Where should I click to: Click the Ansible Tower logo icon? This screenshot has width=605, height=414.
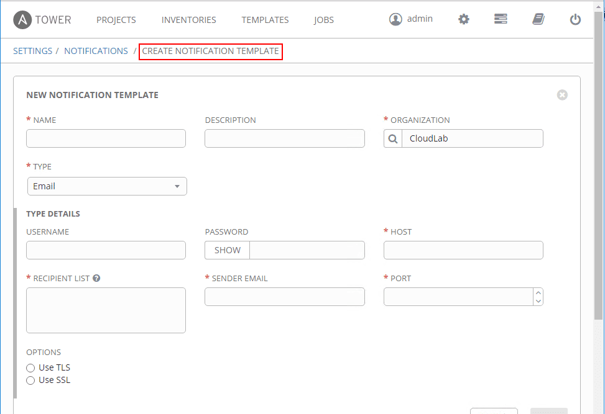point(22,20)
